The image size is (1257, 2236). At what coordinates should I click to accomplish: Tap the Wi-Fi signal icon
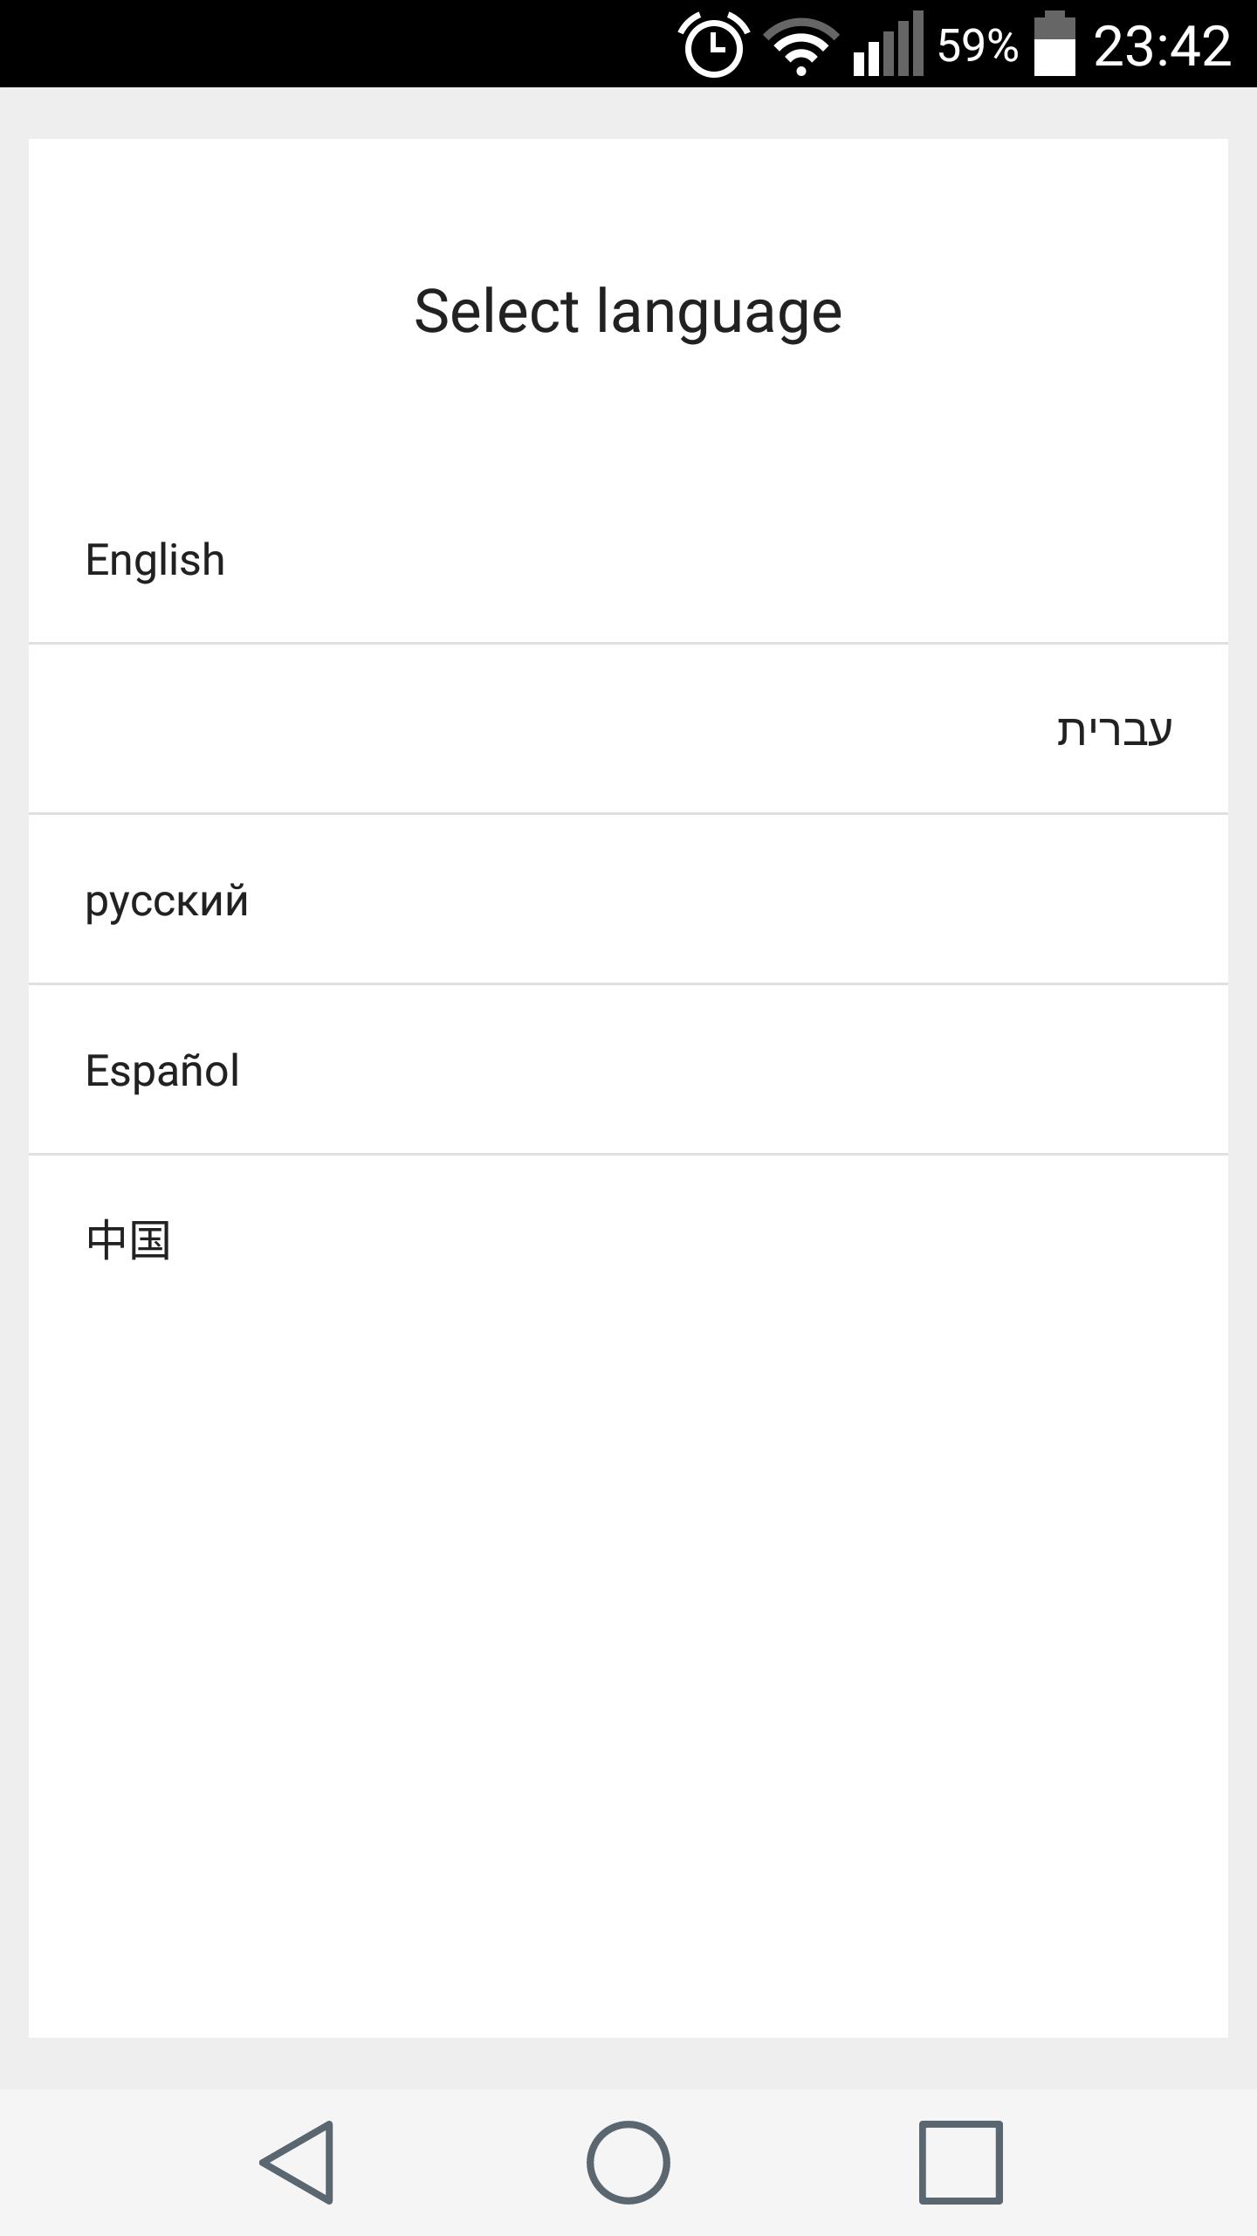[x=800, y=45]
